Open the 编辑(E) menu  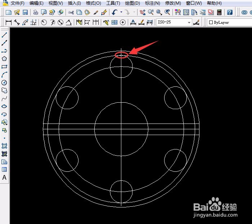click(36, 3)
